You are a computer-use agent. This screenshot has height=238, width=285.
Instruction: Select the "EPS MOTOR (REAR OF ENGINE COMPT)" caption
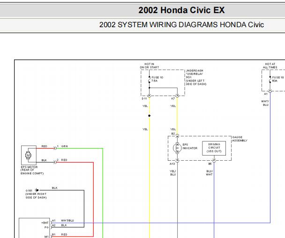pyautogui.click(x=32, y=170)
